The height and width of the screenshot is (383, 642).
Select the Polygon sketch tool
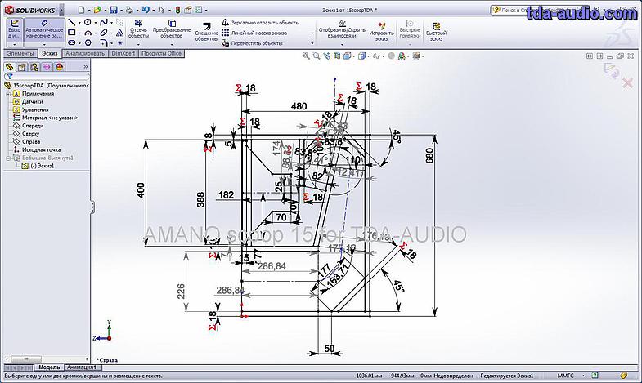click(x=88, y=42)
